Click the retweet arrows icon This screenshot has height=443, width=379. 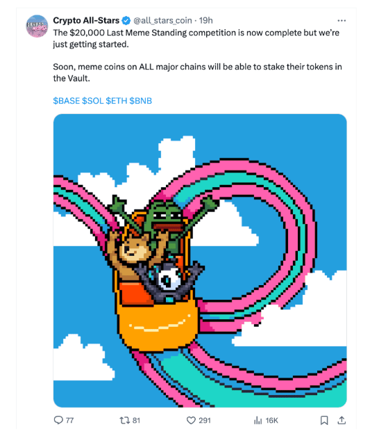(124, 420)
